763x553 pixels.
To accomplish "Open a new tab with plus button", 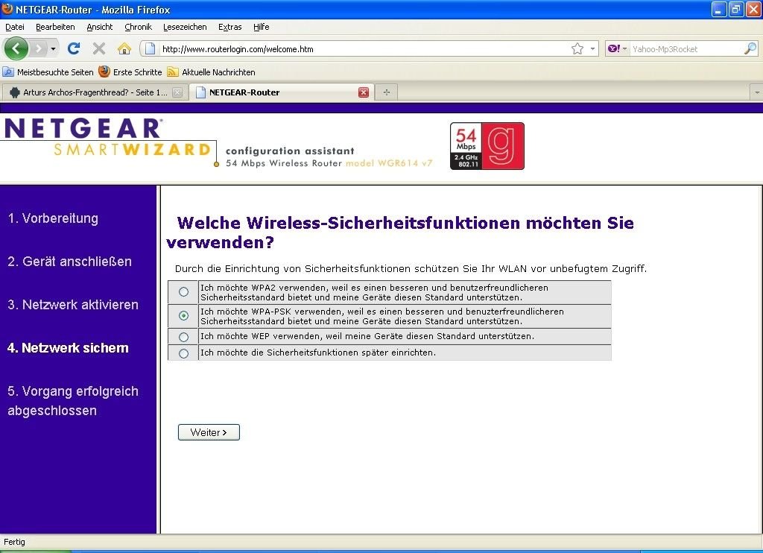I will point(387,92).
